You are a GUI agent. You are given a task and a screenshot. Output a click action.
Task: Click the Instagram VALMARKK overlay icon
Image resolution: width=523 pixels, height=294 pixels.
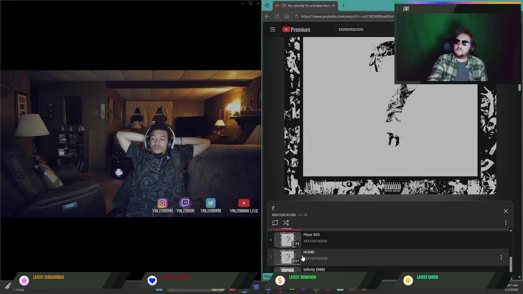point(162,203)
